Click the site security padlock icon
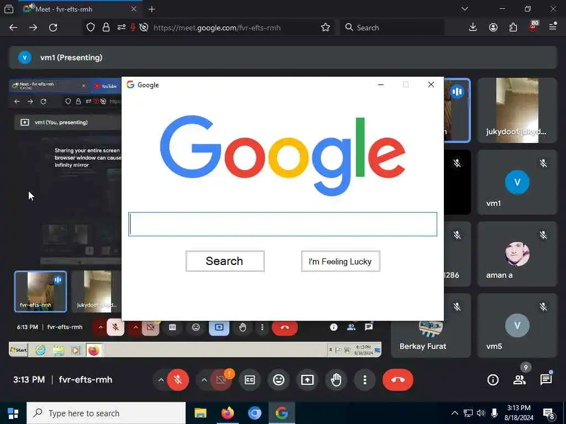 click(106, 28)
